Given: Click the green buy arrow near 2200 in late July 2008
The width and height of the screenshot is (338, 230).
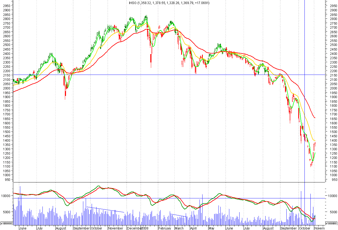Looking at the screenshot, I should click(259, 72).
